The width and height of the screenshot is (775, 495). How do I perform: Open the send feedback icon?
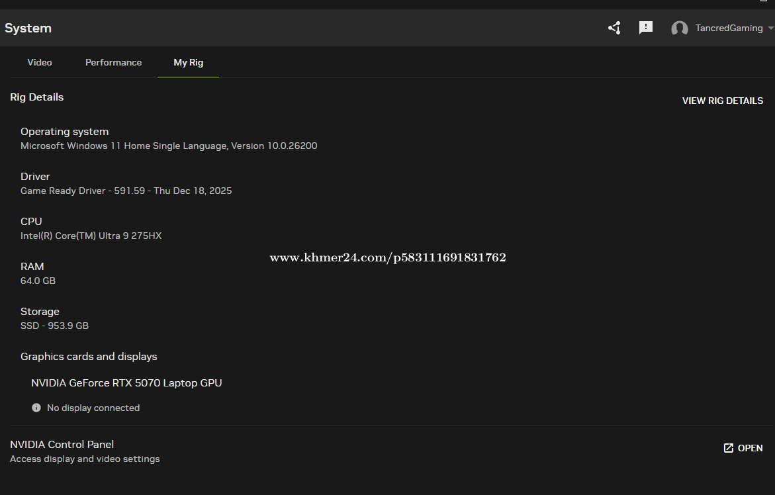point(645,28)
